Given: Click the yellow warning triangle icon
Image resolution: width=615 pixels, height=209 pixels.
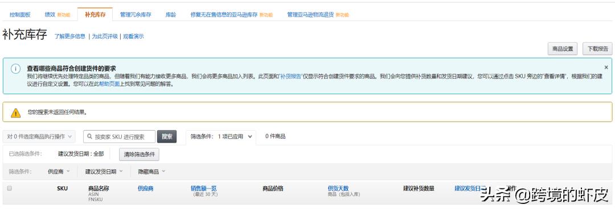Looking at the screenshot, I should tap(15, 112).
